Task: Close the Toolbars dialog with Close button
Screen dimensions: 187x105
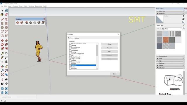Action: coord(115,74)
